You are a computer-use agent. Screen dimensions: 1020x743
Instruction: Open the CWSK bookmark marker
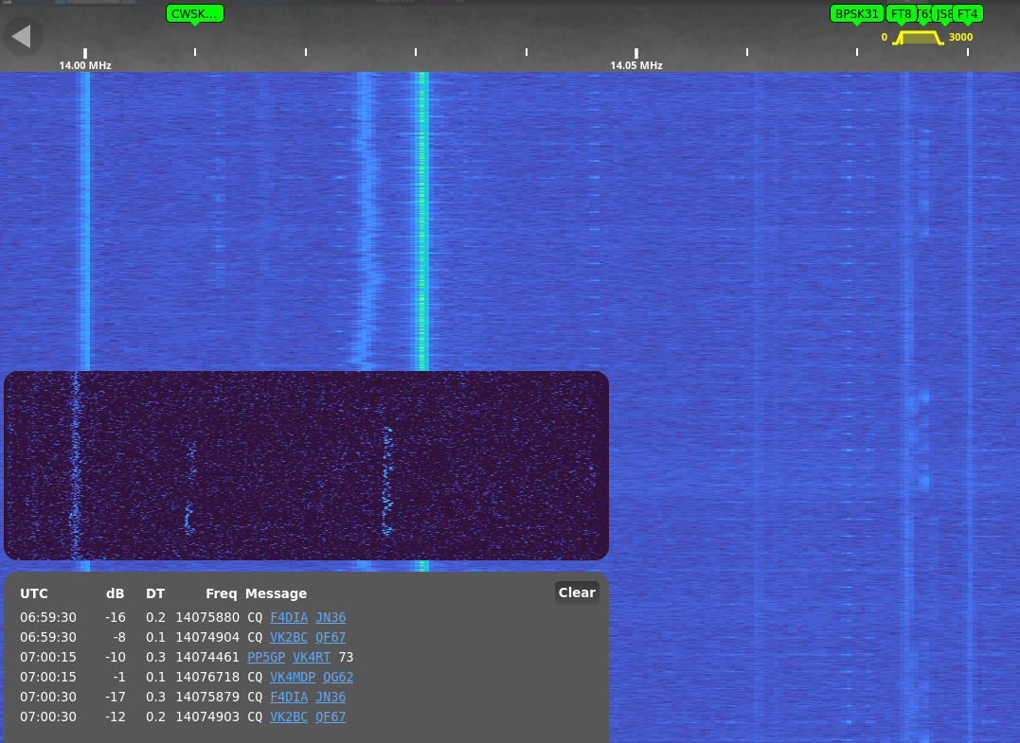click(x=194, y=13)
